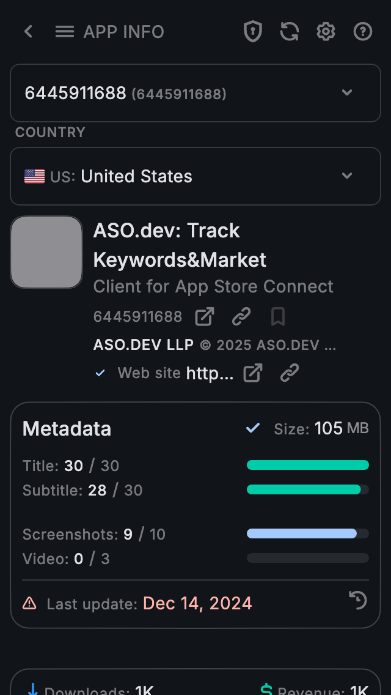Click the ASO.DEV LLP developer name
Viewport: 391px width, 695px height.
click(143, 345)
